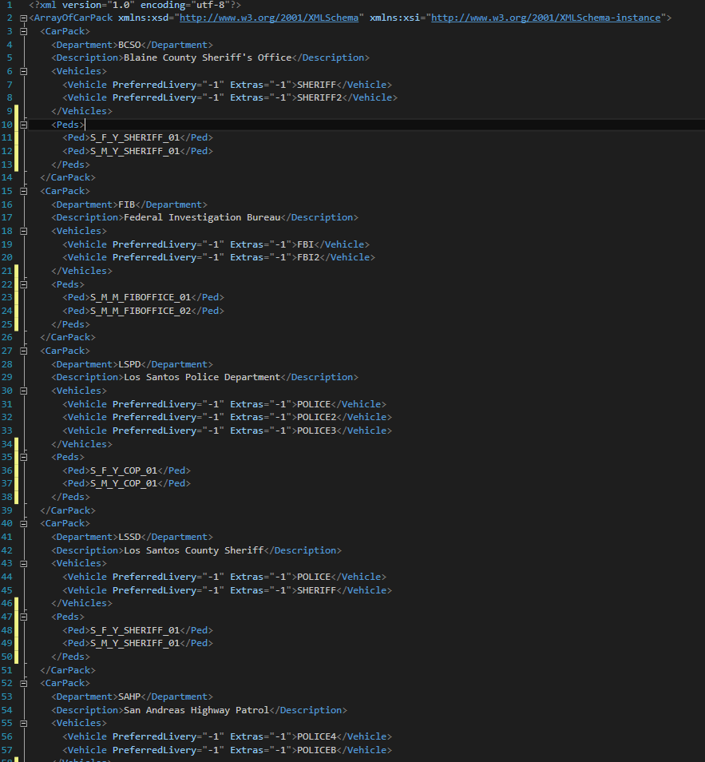Click the POLICE4 vehicle value
Image resolution: width=705 pixels, height=762 pixels.
316,736
